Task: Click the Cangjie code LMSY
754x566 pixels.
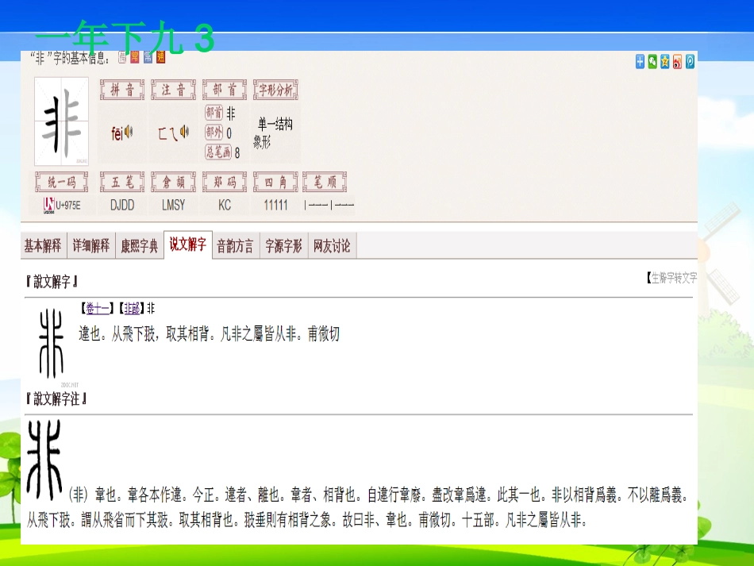Action: point(173,206)
